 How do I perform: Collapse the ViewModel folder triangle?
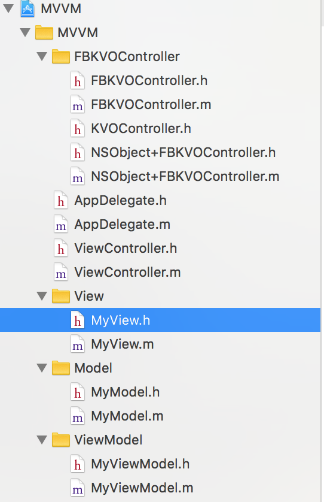[42, 440]
